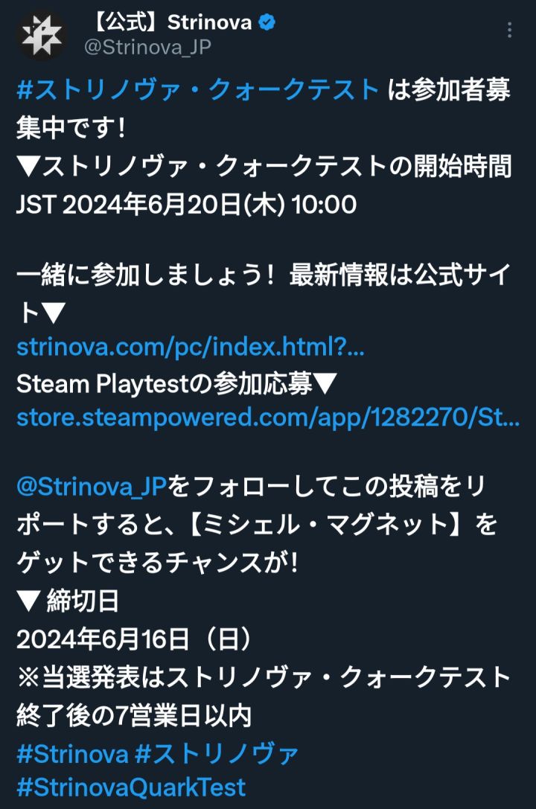
Task: Select the #ストリノヴァ hashtag at bottom
Action: coord(217,754)
